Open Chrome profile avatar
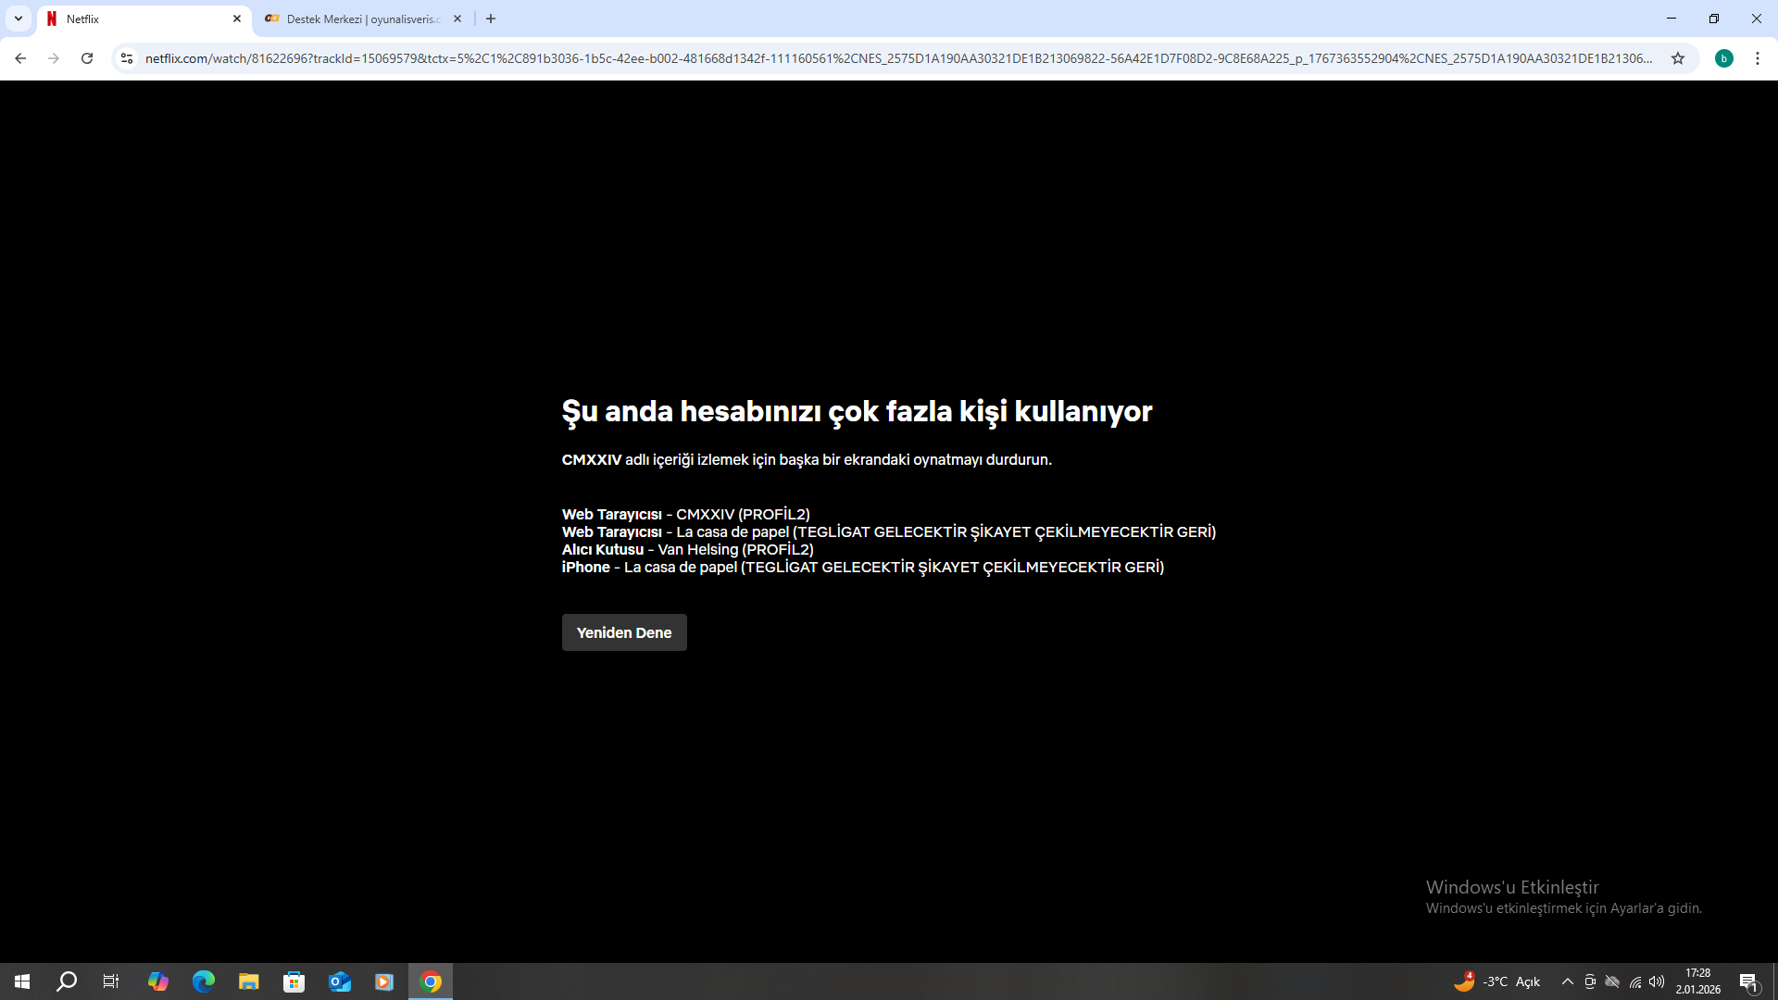 coord(1724,58)
